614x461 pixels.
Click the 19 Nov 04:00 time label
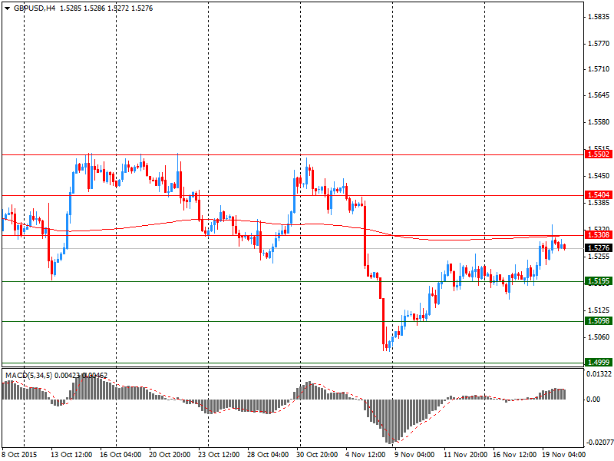pos(564,455)
